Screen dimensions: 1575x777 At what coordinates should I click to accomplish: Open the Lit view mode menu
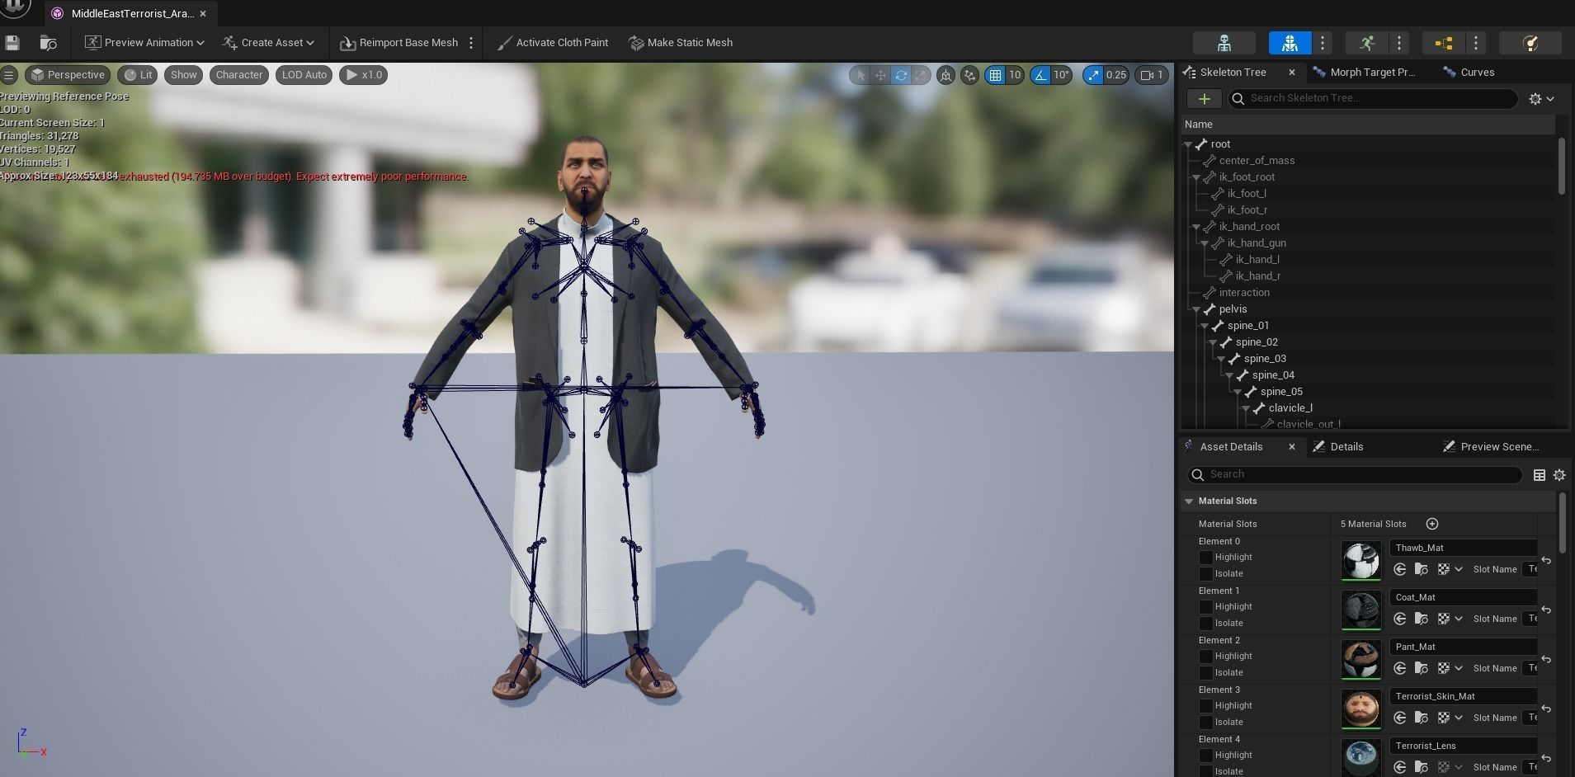(x=138, y=75)
